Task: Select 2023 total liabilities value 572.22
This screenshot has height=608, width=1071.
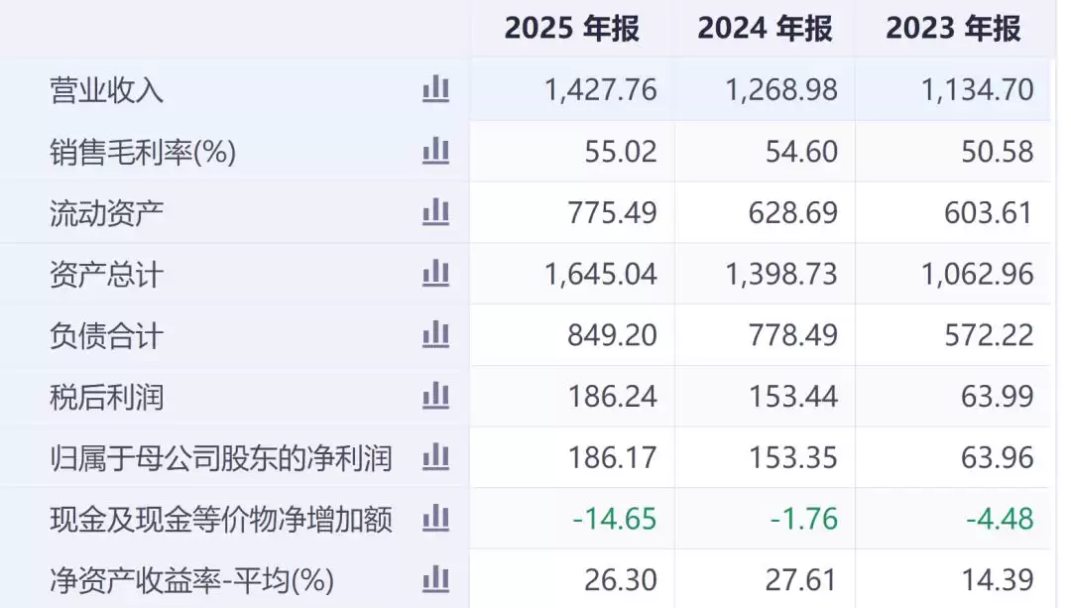Action: point(989,335)
